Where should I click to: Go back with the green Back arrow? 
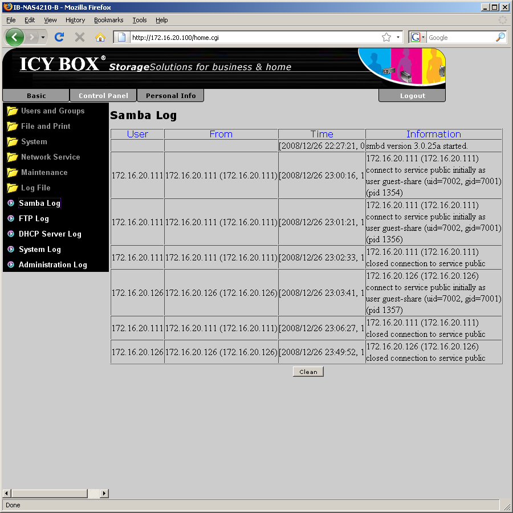pyautogui.click(x=14, y=37)
